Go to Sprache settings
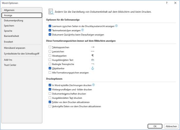This screenshot has width=180, height=130. pos(22,31)
